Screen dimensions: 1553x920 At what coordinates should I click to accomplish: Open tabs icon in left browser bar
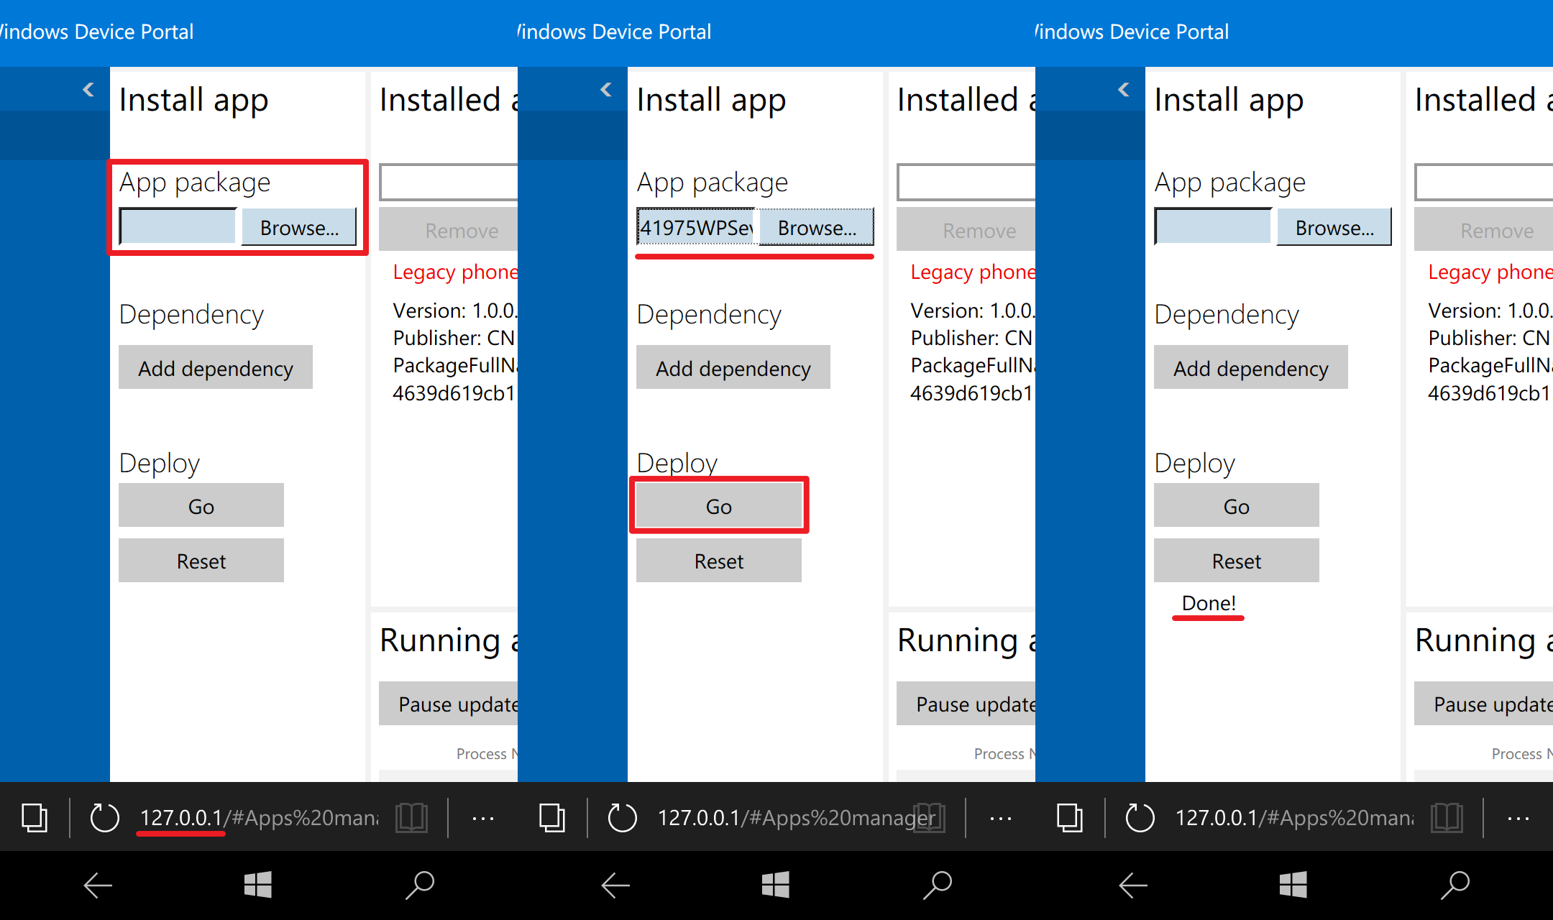pyautogui.click(x=35, y=818)
